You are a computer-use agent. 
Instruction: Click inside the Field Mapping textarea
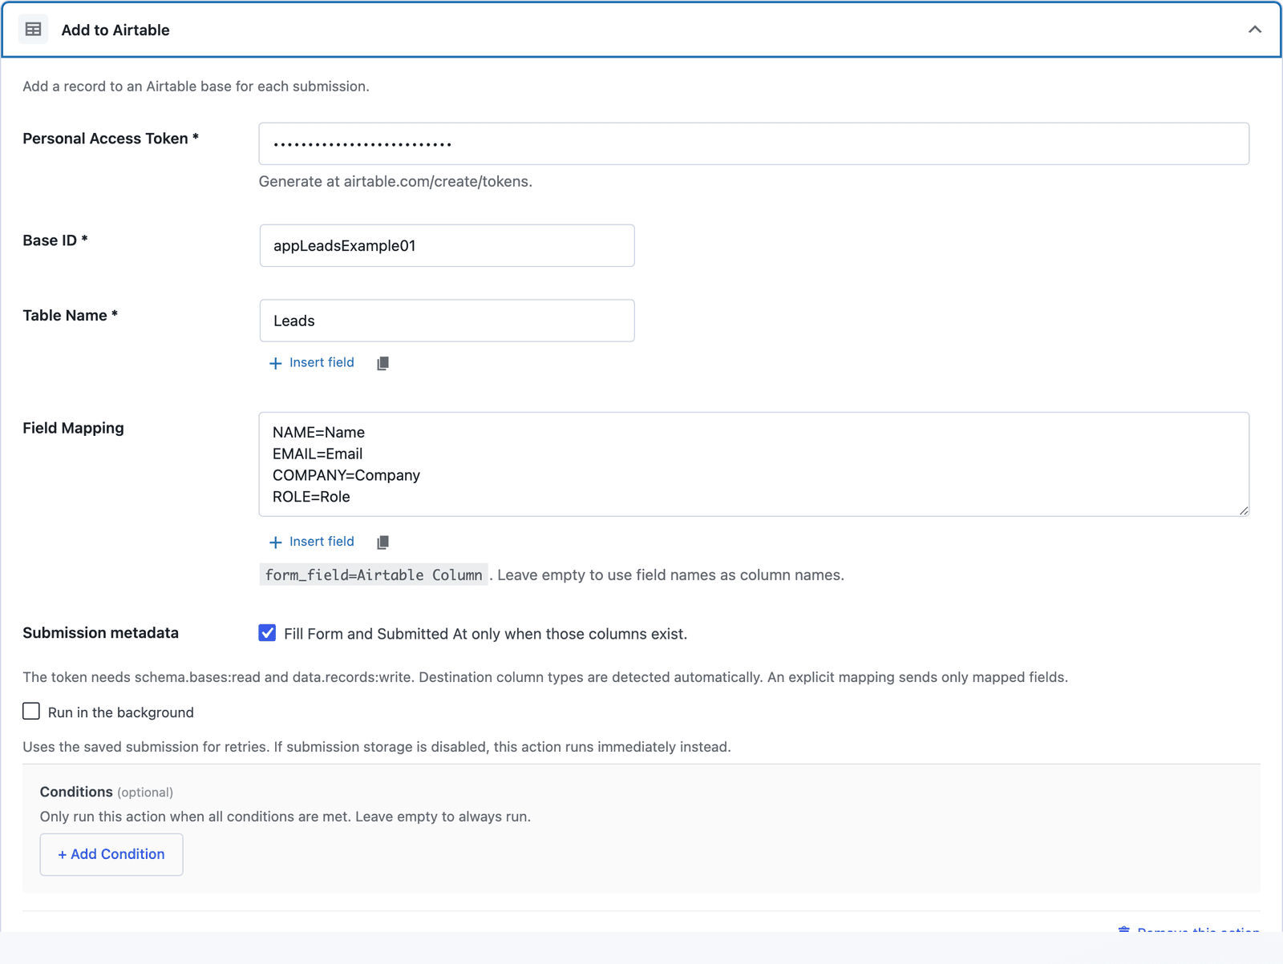click(754, 464)
